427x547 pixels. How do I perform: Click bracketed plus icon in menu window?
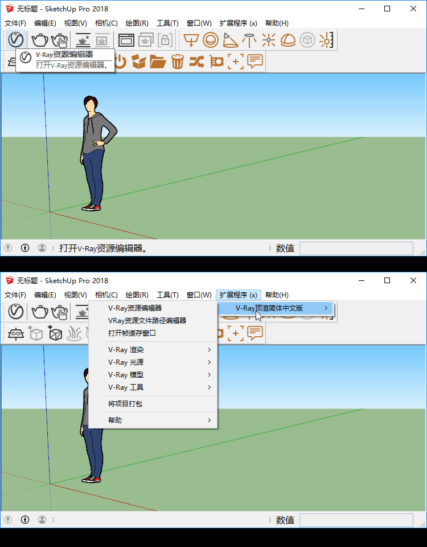pyautogui.click(x=236, y=333)
